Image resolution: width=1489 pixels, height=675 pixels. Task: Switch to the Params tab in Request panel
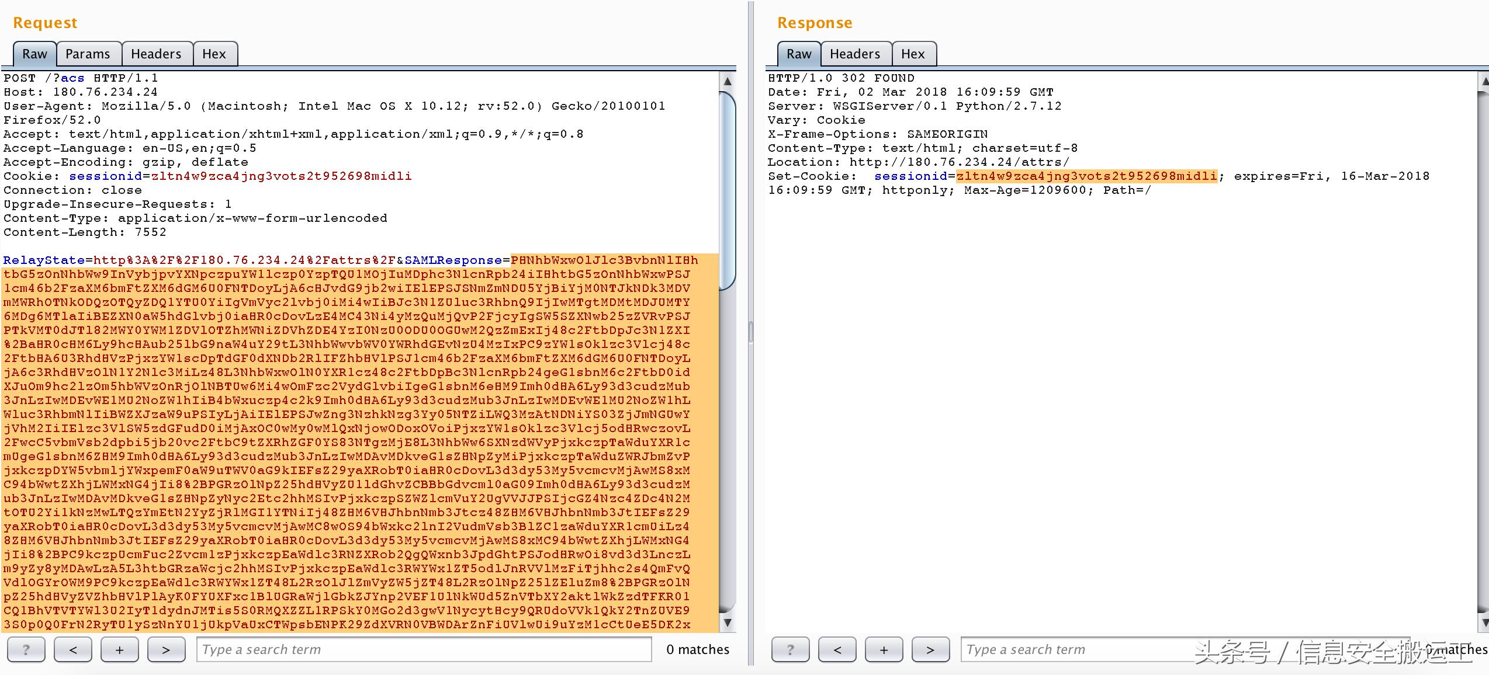(88, 53)
